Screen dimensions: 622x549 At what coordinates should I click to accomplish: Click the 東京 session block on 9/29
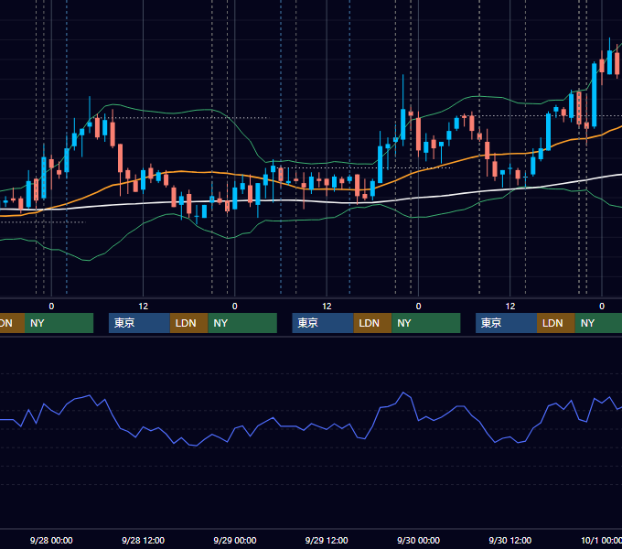323,323
